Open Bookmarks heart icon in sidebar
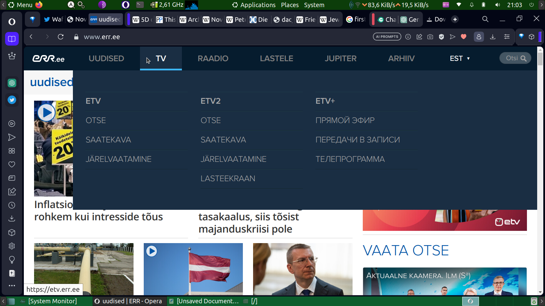This screenshot has height=306, width=545. 12,165
